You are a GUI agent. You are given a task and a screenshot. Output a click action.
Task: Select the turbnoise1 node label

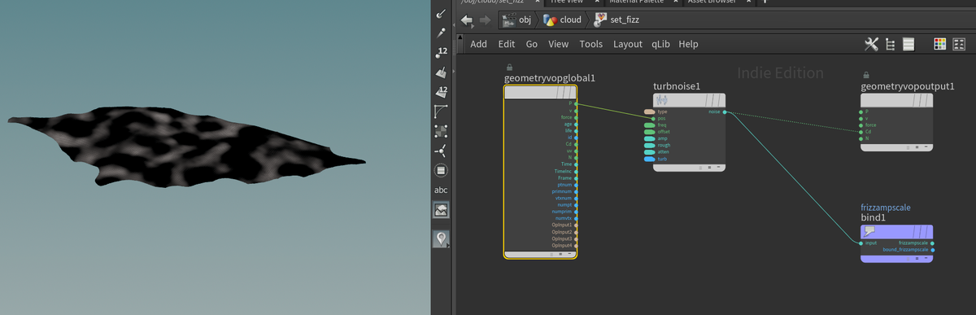[677, 85]
